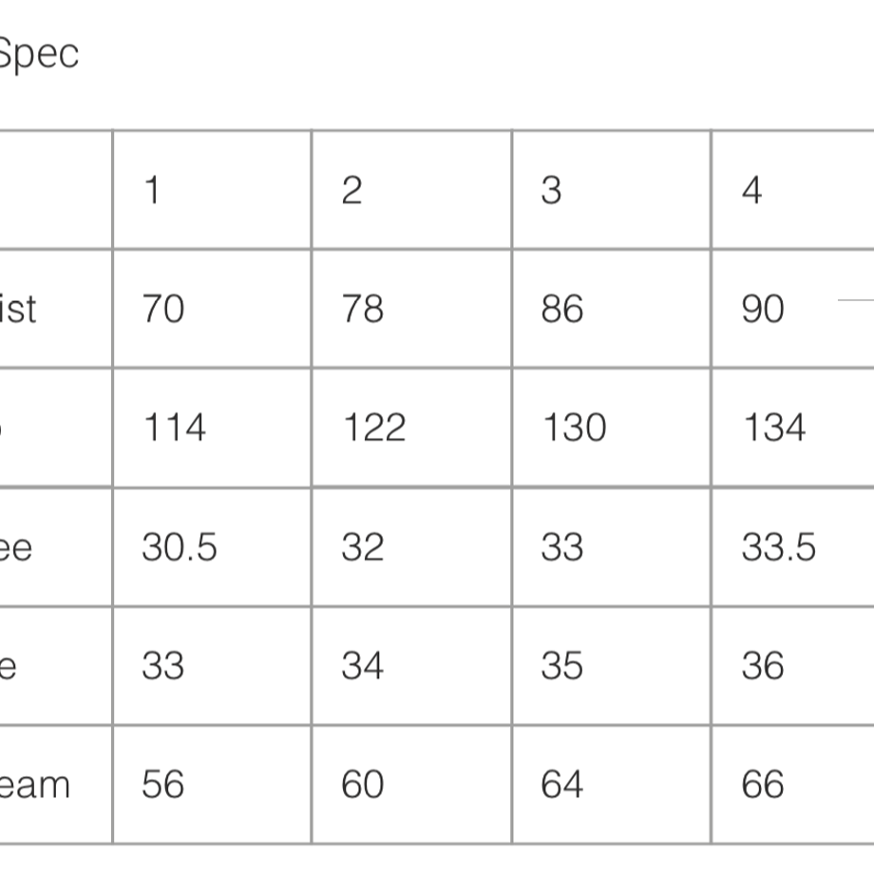Select the column header cell labeled 3

612,189
